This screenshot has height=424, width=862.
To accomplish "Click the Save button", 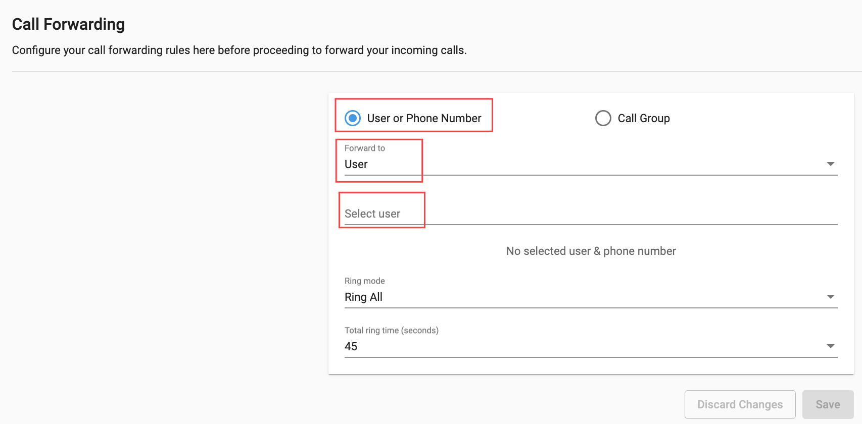I will coord(828,404).
